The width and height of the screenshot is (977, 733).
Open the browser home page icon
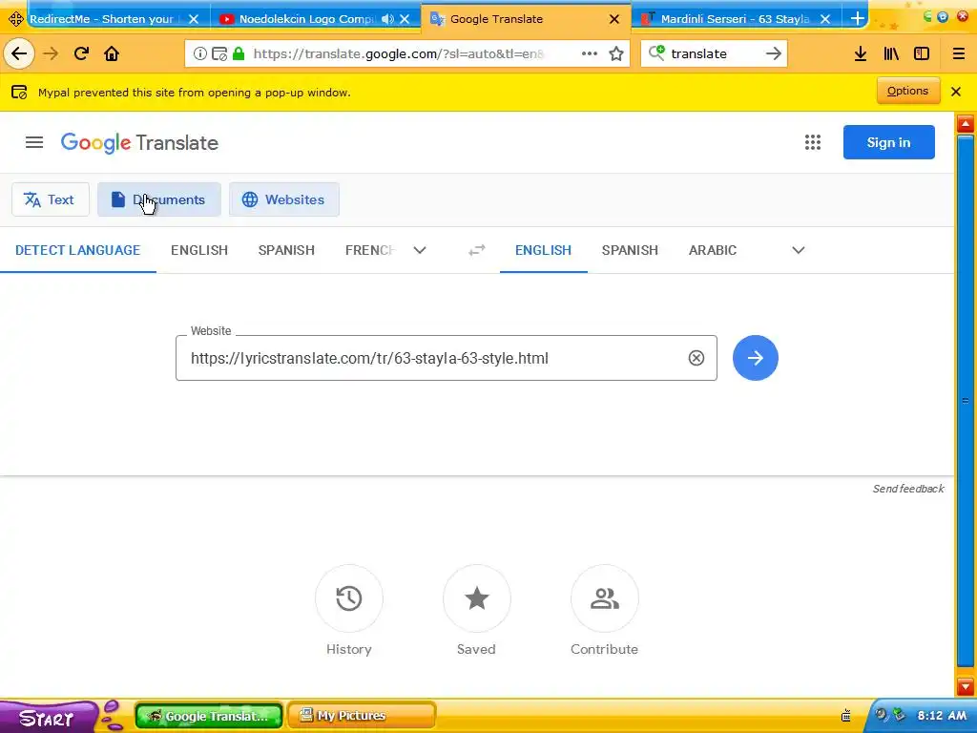(112, 53)
